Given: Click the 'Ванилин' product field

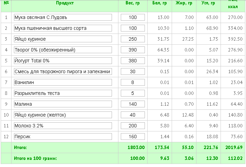Looking at the screenshot, I should point(63,82).
